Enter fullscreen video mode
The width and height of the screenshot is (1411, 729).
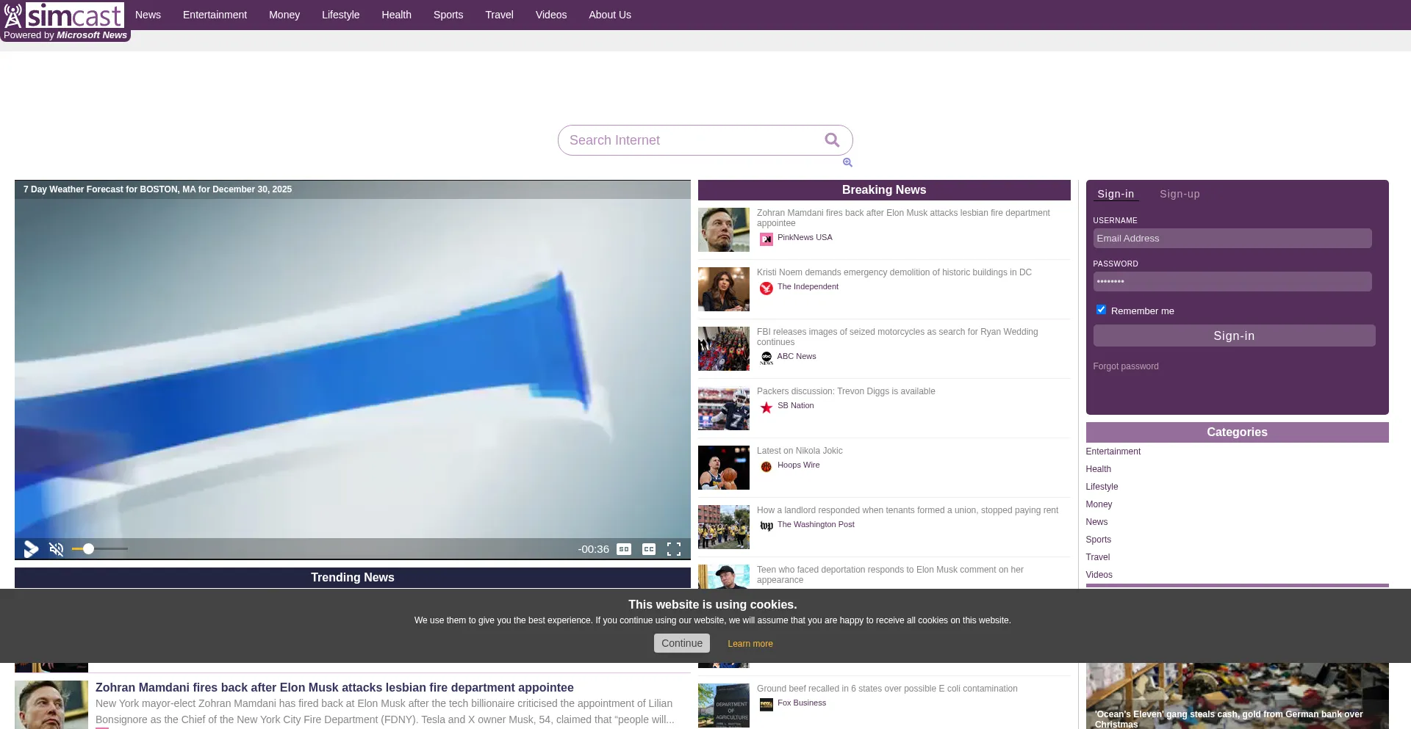(x=674, y=549)
